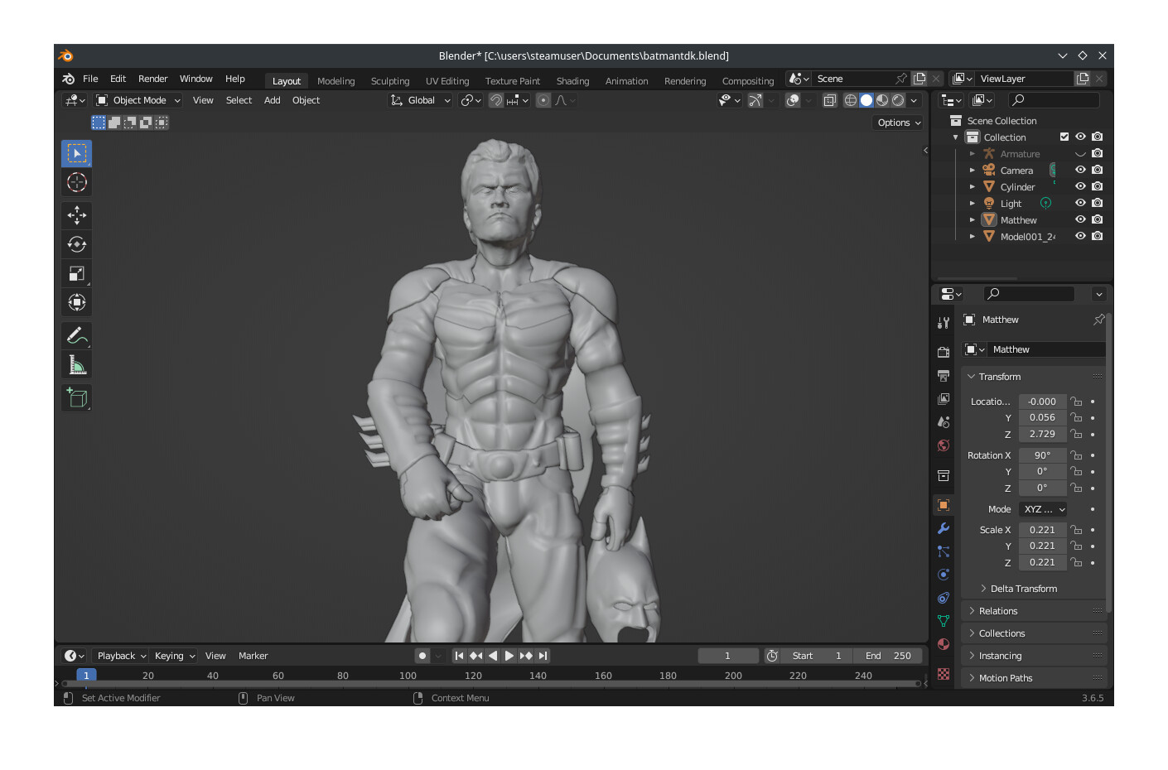Disable Light in renders via camera icon
This screenshot has height=770, width=1168.
(x=1098, y=203)
